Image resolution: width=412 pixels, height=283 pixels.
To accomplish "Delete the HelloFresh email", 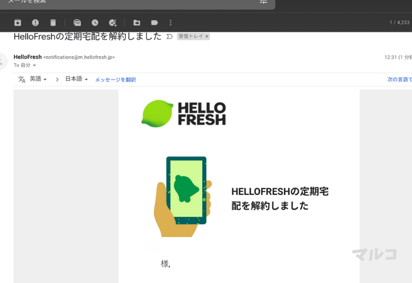I will (53, 23).
